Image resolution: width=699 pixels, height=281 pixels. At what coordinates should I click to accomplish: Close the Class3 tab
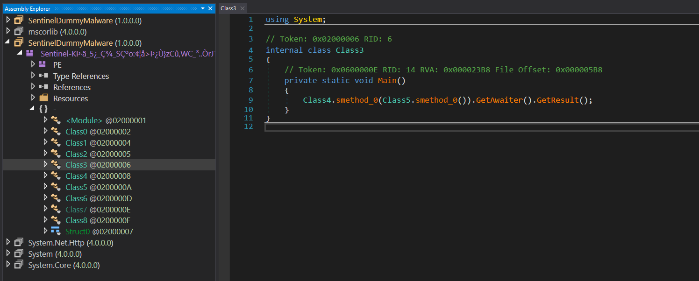click(243, 8)
